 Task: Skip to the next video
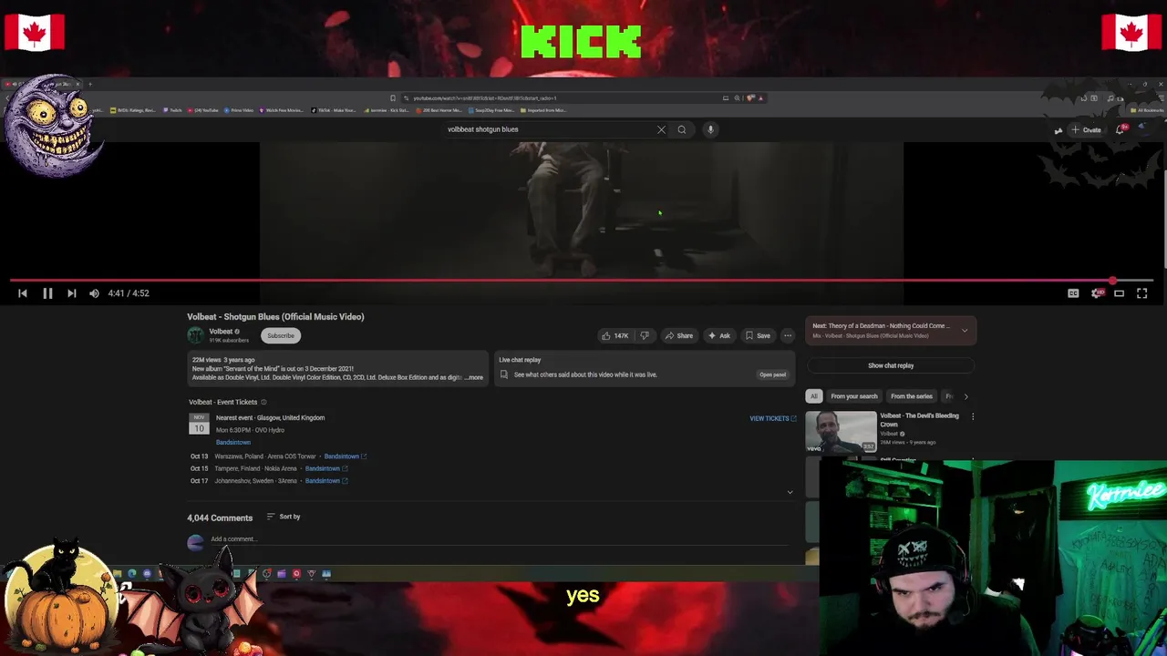[x=71, y=293]
